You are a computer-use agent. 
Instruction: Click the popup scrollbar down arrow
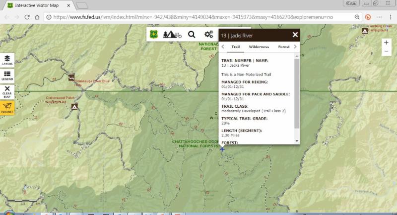pos(297,141)
